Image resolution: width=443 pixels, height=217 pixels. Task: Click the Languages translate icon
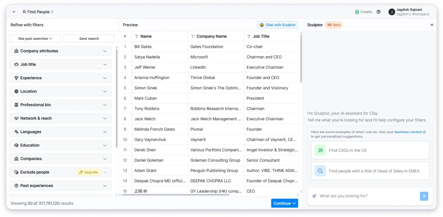(16, 132)
